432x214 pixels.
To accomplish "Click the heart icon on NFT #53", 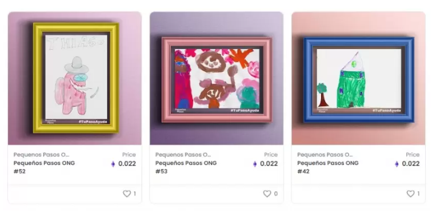I will pyautogui.click(x=267, y=193).
